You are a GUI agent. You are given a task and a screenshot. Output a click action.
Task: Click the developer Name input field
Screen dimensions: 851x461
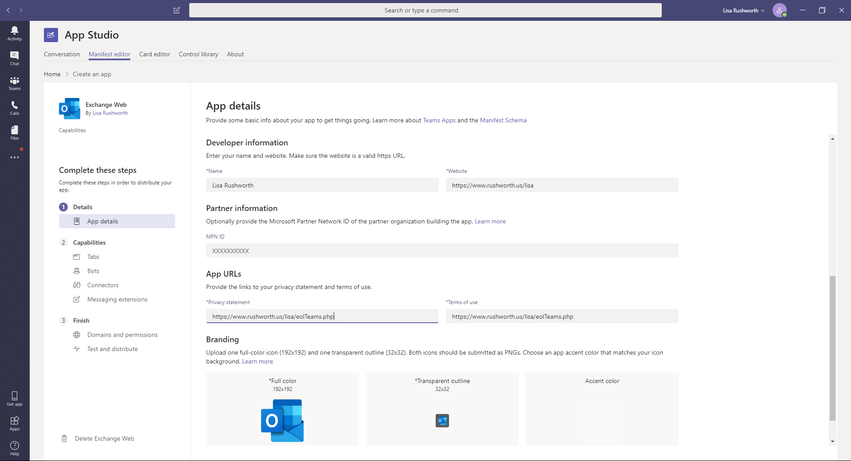[x=322, y=185]
